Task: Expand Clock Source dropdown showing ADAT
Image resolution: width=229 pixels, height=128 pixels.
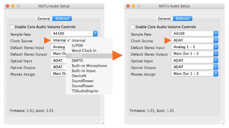Action: coord(195,40)
